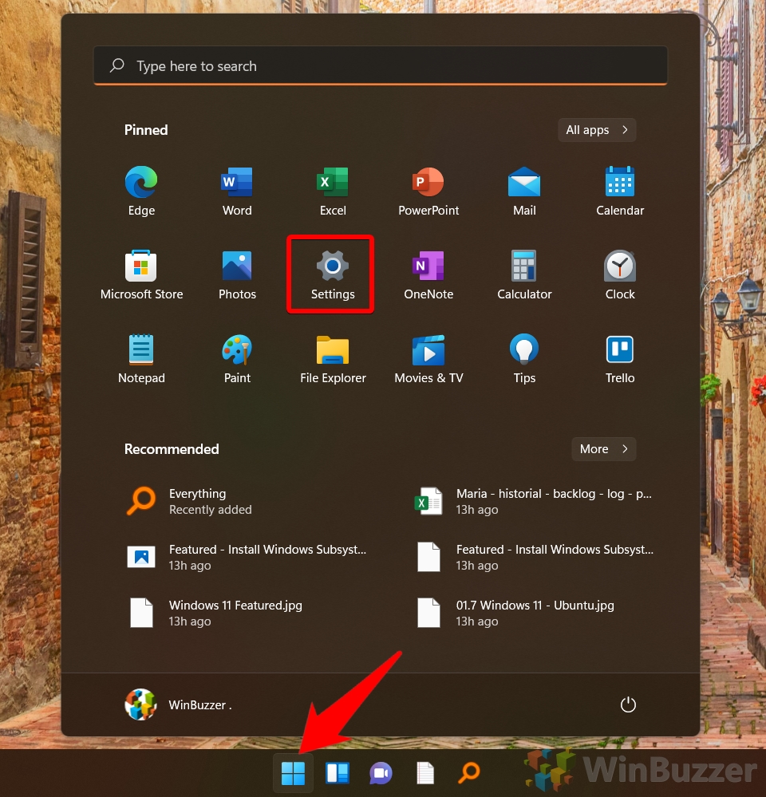Open Excel in the pinned section
This screenshot has width=766, height=797.
click(x=333, y=191)
